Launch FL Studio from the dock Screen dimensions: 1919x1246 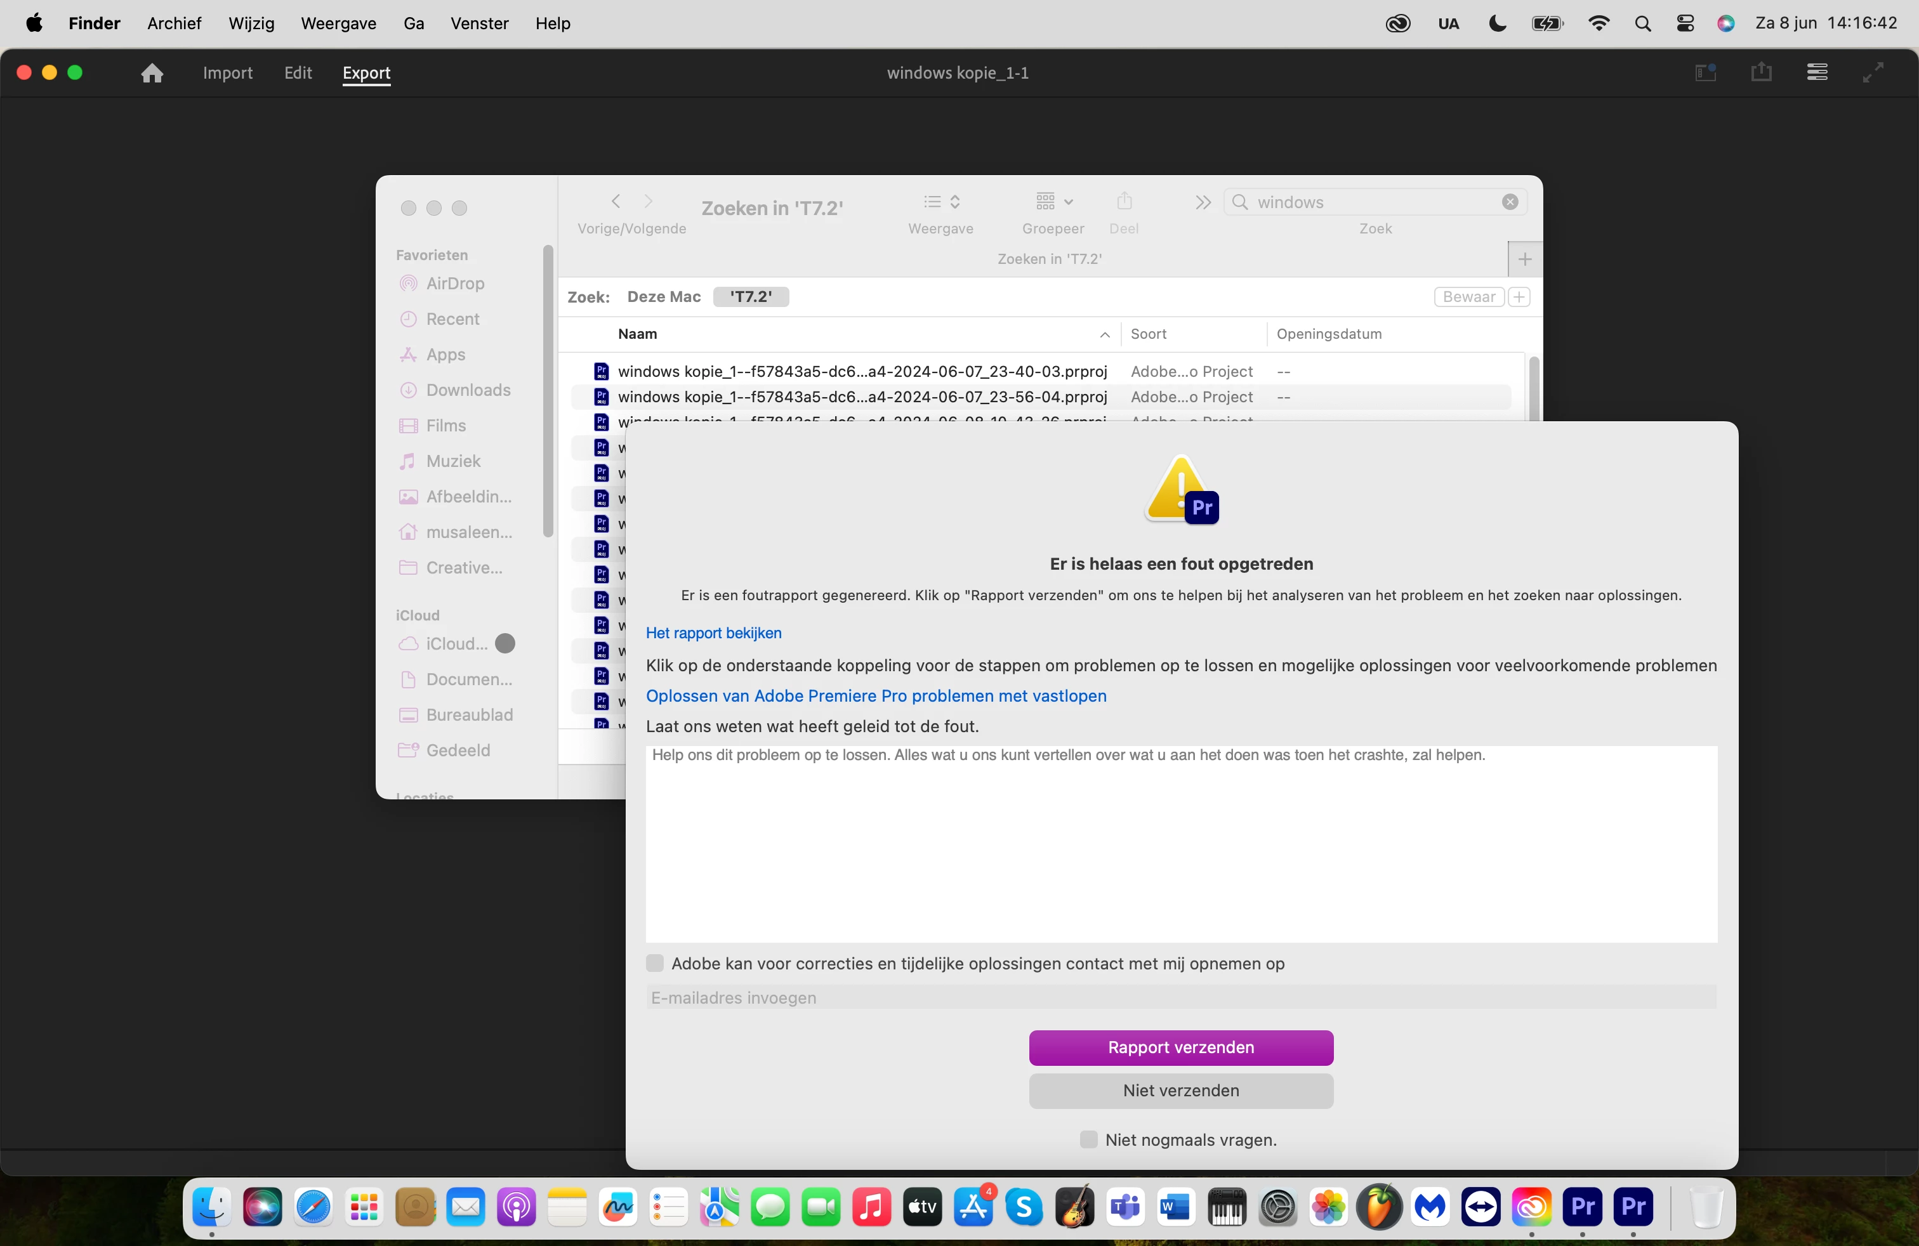click(1379, 1207)
